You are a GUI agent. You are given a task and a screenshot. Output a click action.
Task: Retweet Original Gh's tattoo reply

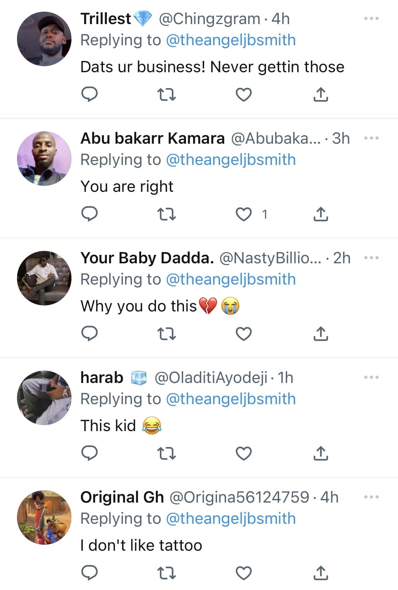(166, 573)
